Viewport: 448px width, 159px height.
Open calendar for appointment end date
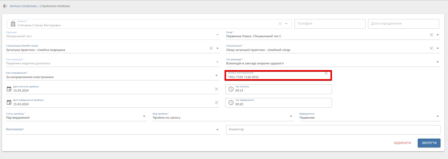9,102
